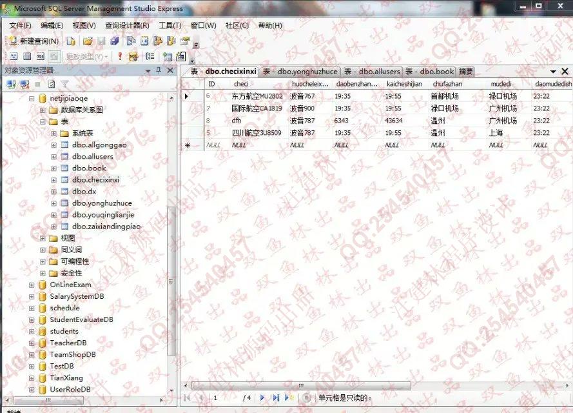The width and height of the screenshot is (573, 413).
Task: Open the 窗口(W) menu
Action: click(204, 25)
